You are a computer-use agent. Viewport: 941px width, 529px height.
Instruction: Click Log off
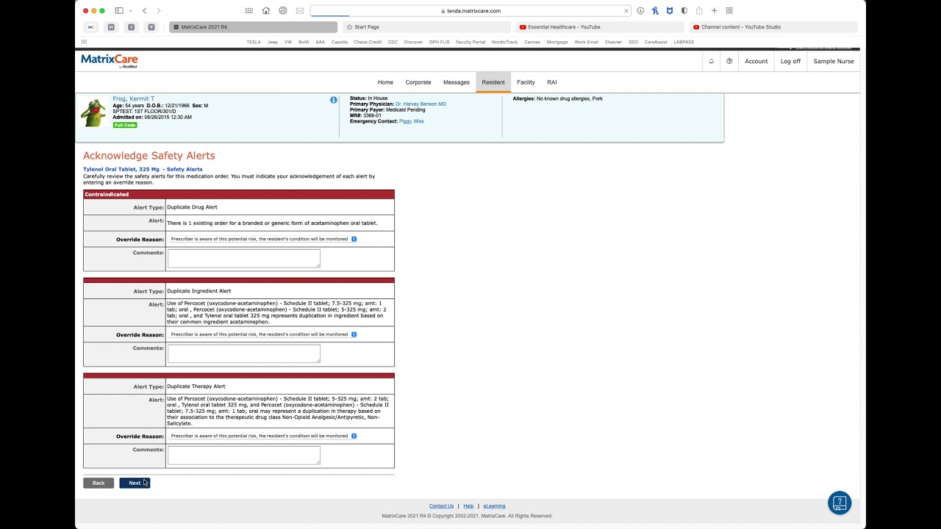[x=790, y=61]
